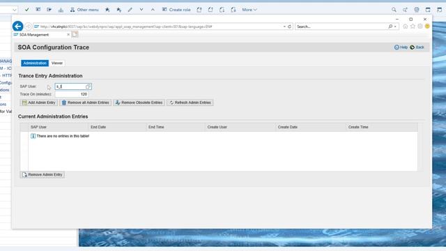The image size is (446, 251).
Task: Click the second favorites star icon
Action: (x=119, y=10)
